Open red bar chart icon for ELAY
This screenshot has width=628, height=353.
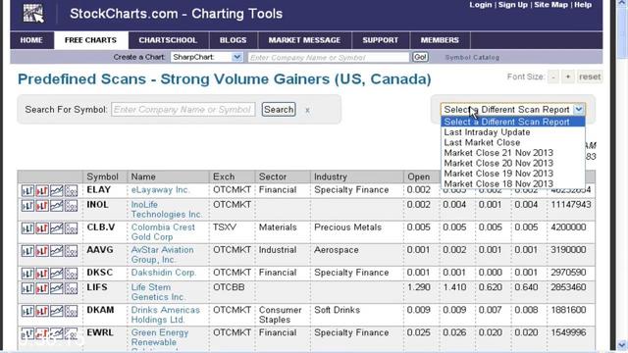click(42, 191)
